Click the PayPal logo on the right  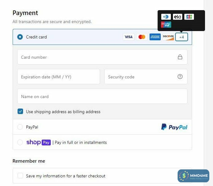(174, 127)
